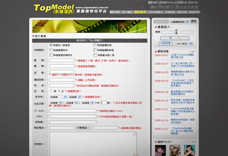Screen dimensions: 228x156
Task: Check the 申請當攝影師 checkbox
Action: [x=95, y=45]
